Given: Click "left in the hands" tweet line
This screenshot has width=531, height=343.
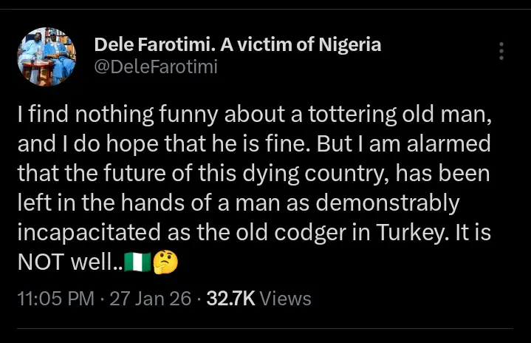Looking at the screenshot, I should pos(111,203).
